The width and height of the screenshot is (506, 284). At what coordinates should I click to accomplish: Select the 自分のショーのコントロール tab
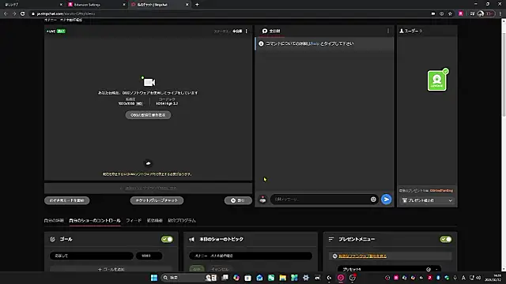[95, 221]
